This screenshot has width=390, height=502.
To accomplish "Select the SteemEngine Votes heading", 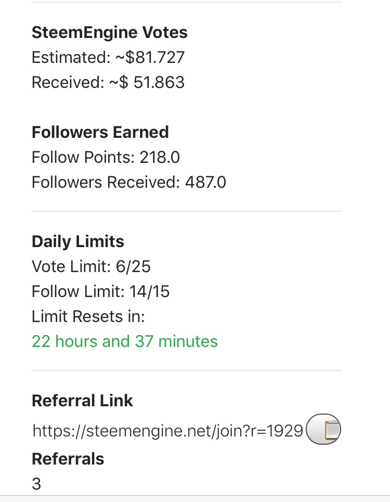I will pos(110,33).
